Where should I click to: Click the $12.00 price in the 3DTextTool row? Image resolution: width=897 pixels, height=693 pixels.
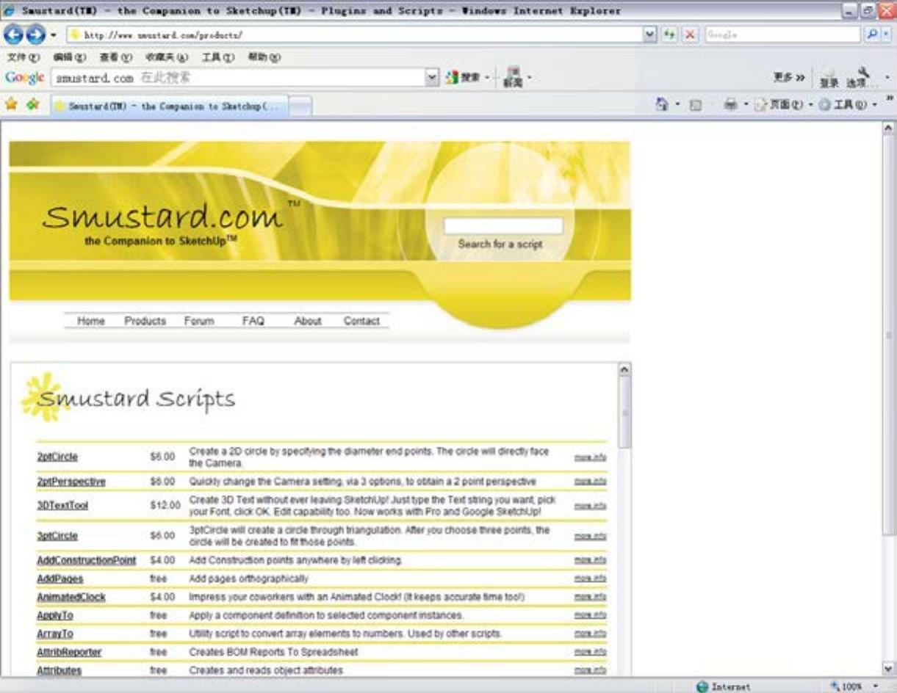click(165, 506)
